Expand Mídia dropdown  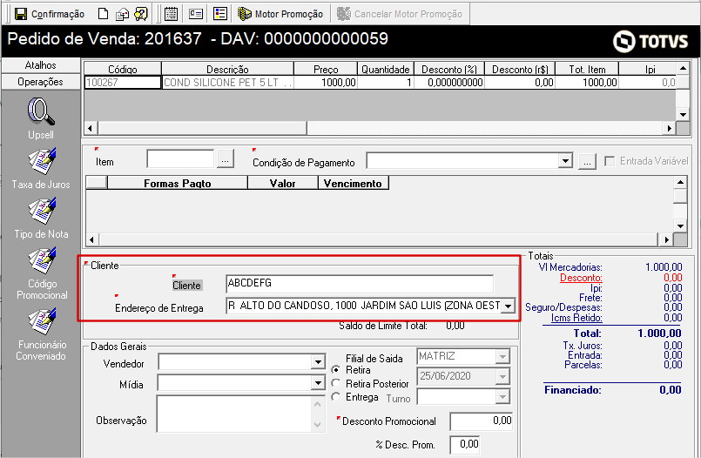coord(318,383)
